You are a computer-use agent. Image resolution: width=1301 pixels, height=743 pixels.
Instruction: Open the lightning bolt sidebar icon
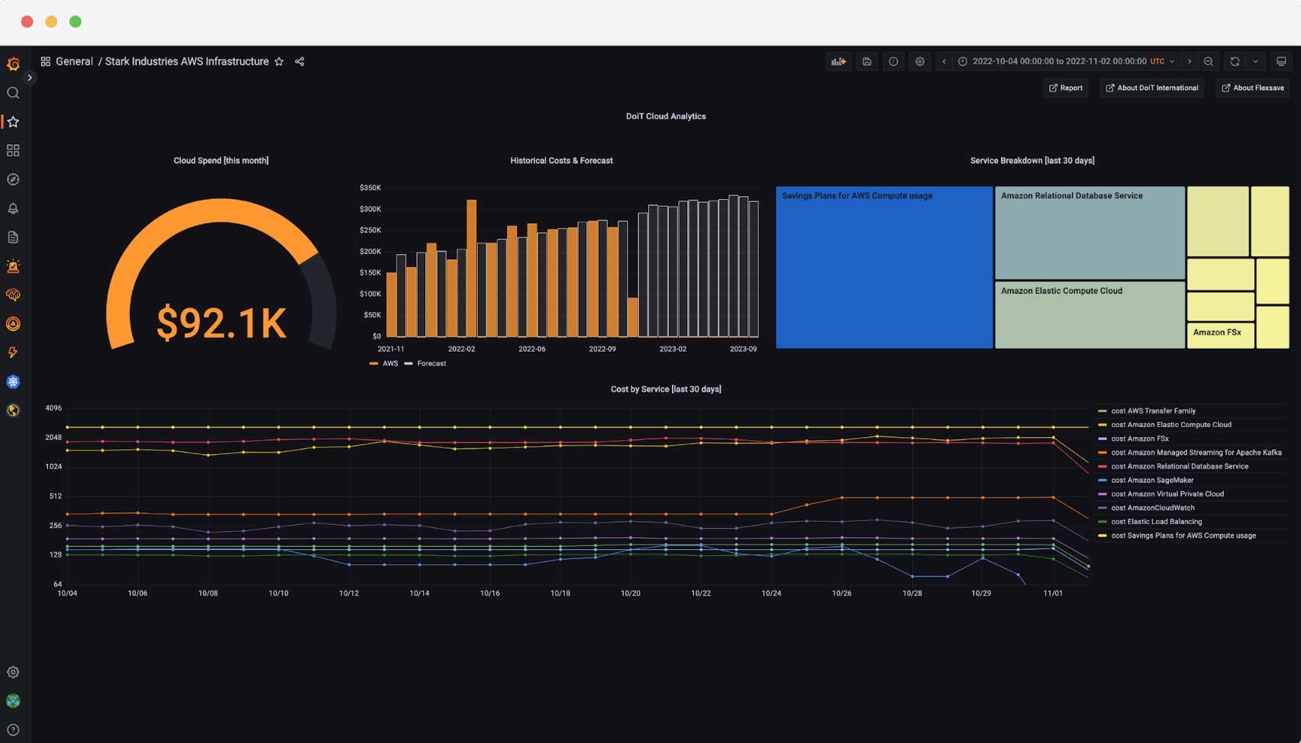tap(13, 353)
